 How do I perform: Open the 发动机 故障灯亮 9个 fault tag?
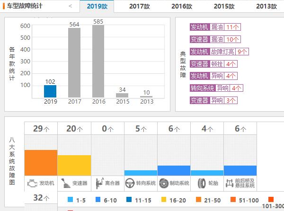coord(219,52)
